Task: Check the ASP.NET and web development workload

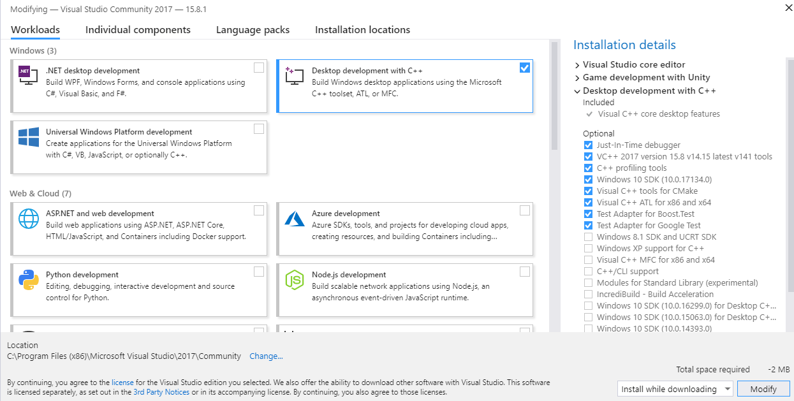Action: coord(259,210)
